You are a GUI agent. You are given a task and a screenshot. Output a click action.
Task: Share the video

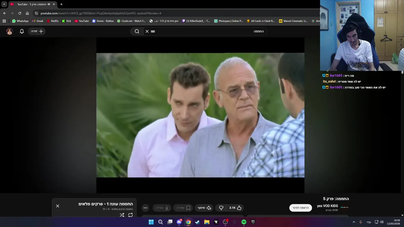click(x=204, y=208)
